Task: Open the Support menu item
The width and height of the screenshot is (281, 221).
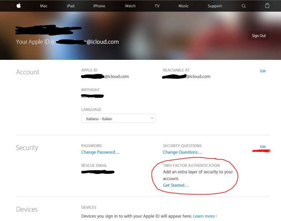Action: [215, 6]
